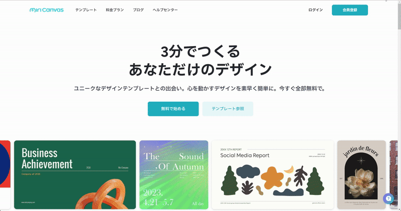The height and width of the screenshot is (211, 401).
Task: Open the Social Media Report template
Action: (273, 175)
